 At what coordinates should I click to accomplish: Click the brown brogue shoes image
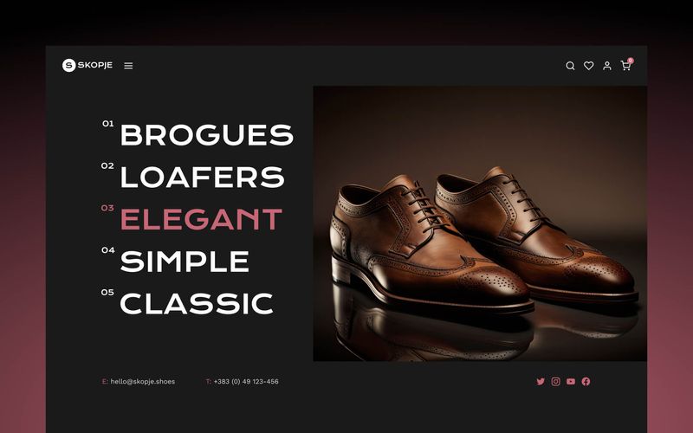coord(480,223)
